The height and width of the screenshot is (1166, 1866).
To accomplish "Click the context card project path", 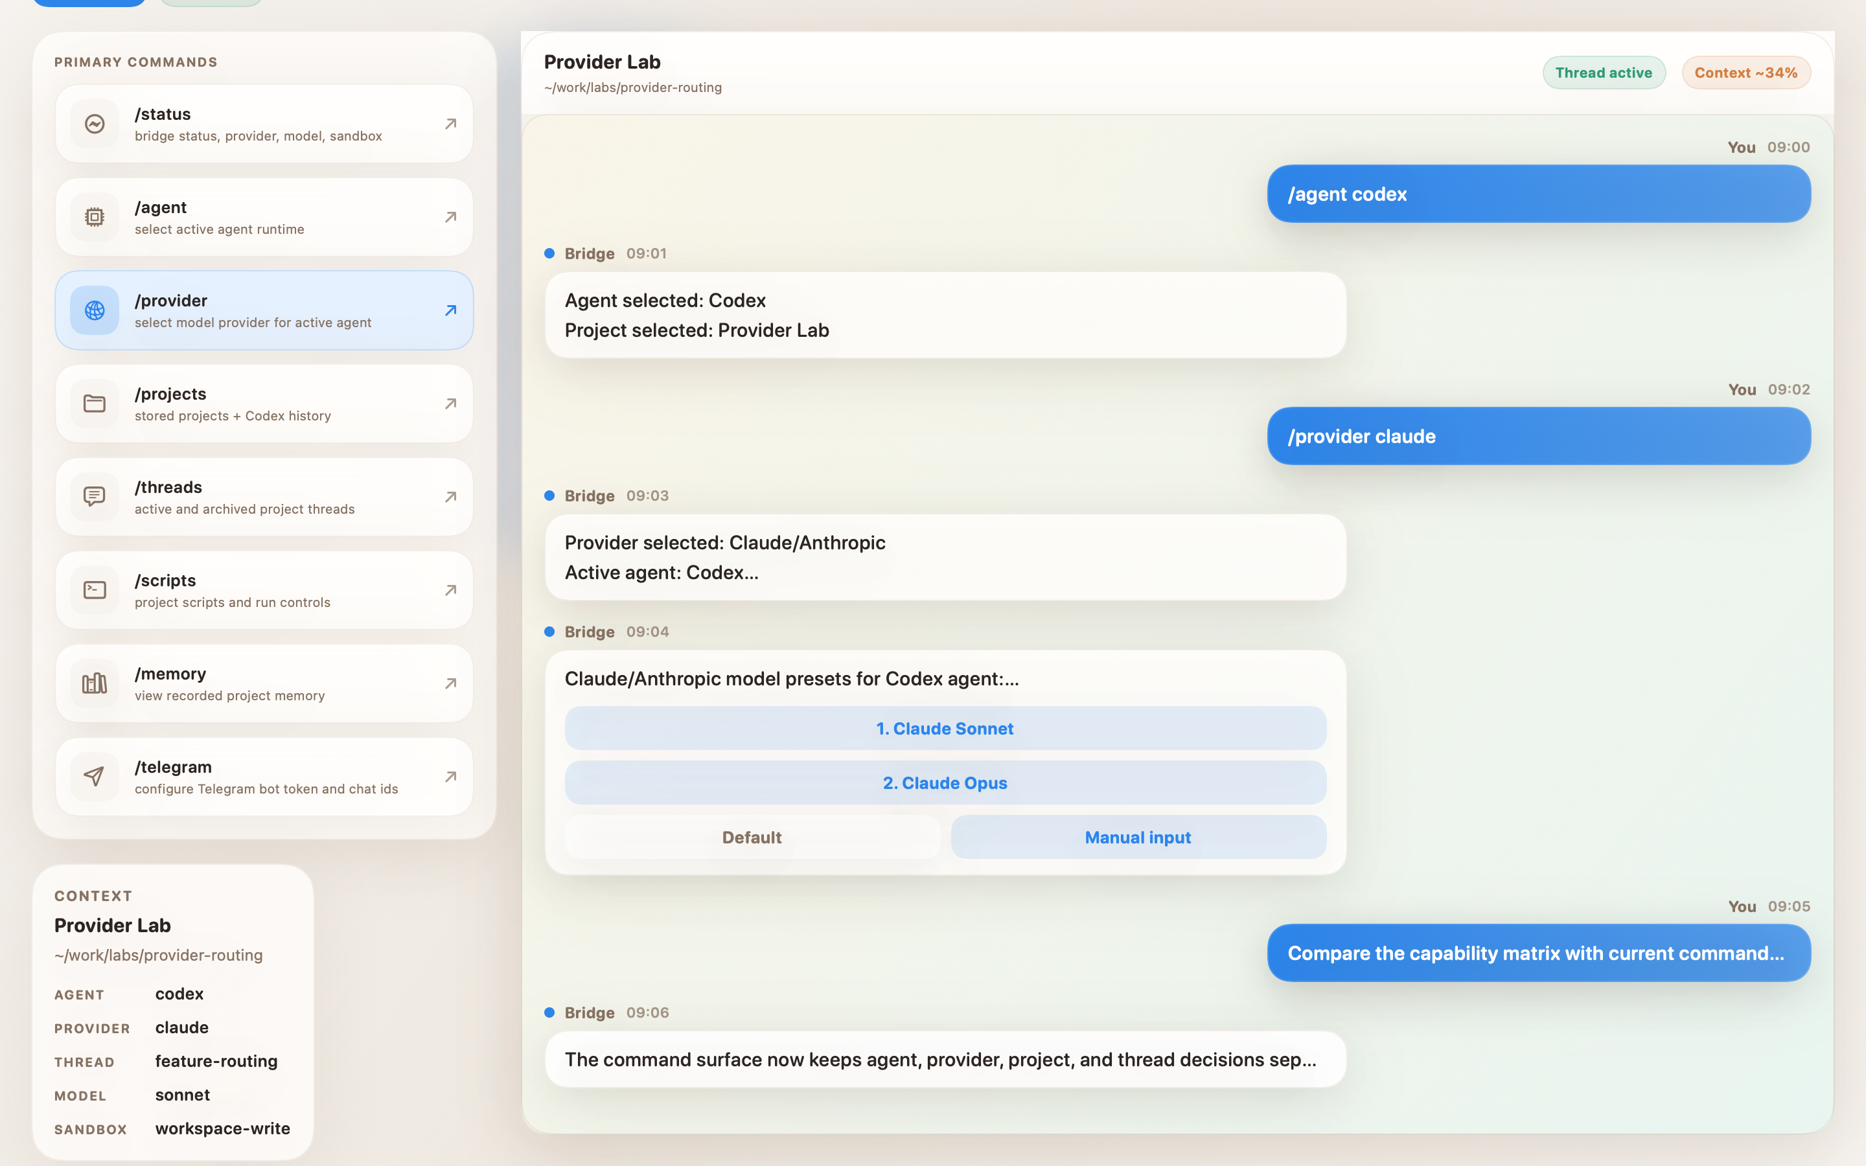I will pos(158,955).
